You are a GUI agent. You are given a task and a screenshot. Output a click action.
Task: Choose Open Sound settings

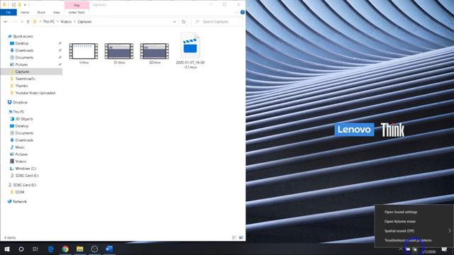(x=401, y=212)
